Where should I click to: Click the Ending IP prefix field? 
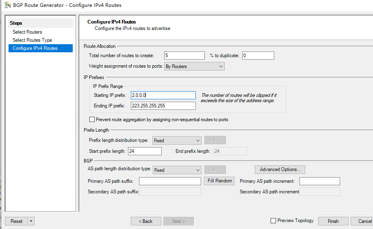[x=163, y=106]
